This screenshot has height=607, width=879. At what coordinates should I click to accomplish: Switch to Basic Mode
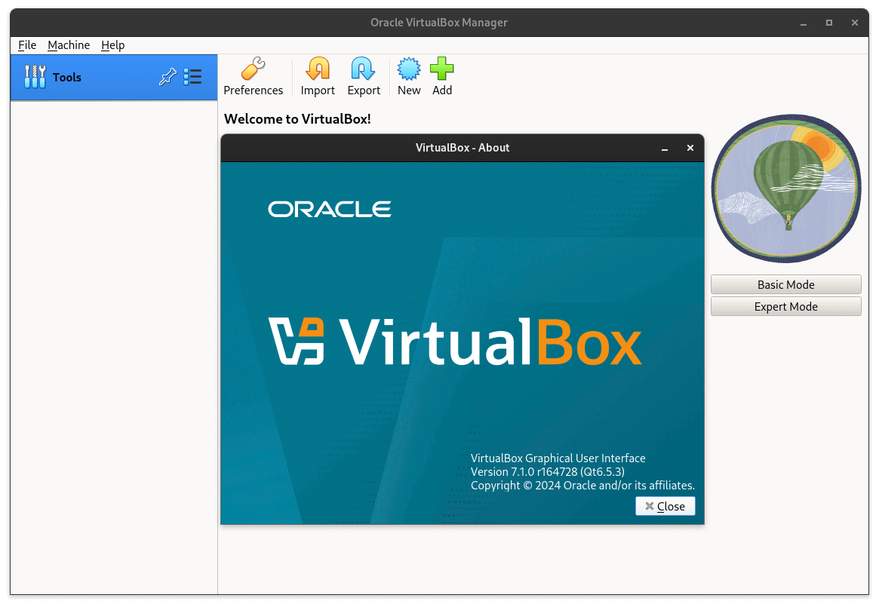tap(785, 284)
